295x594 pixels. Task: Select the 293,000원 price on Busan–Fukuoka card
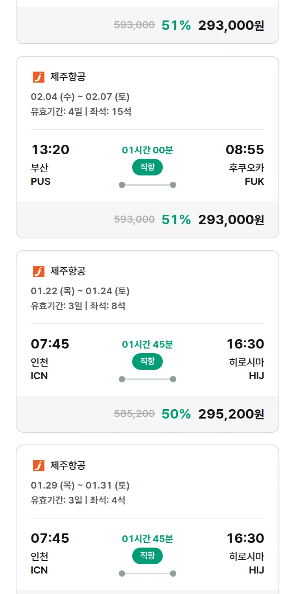[231, 220]
